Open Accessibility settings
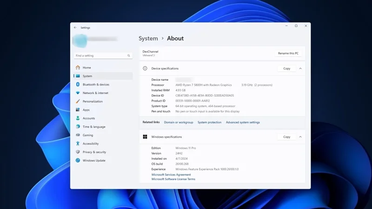Viewport: 372px width, 209px height. click(x=103, y=144)
